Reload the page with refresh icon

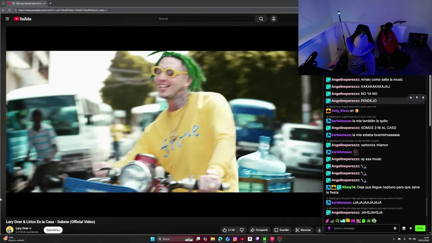click(9, 10)
